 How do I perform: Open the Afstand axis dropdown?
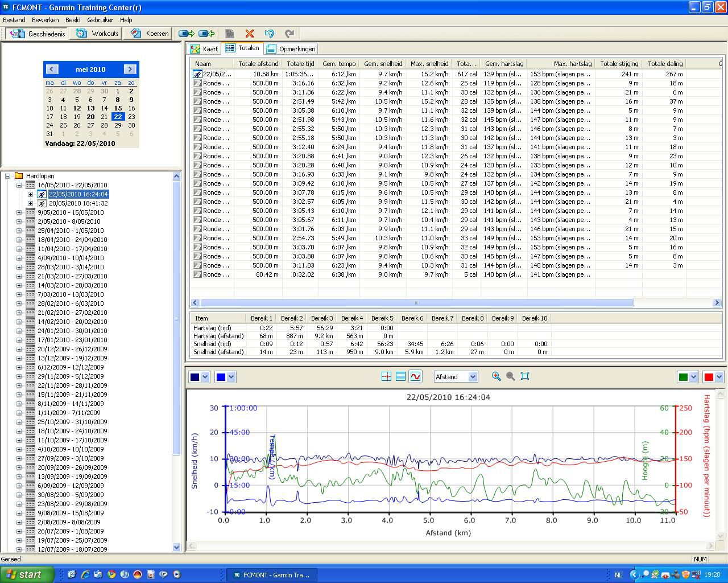(x=472, y=377)
